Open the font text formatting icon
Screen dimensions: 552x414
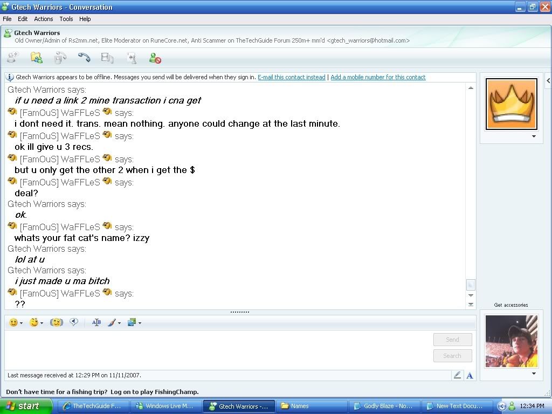coord(96,322)
